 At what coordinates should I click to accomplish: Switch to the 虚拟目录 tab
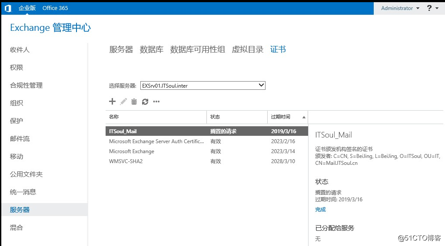(247, 49)
